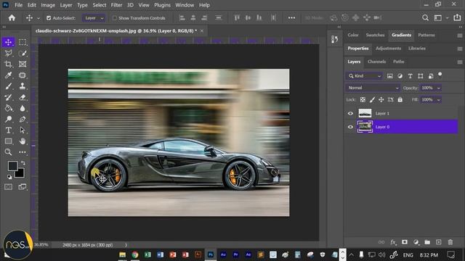Toggle lock all padlock icon

[x=400, y=100]
